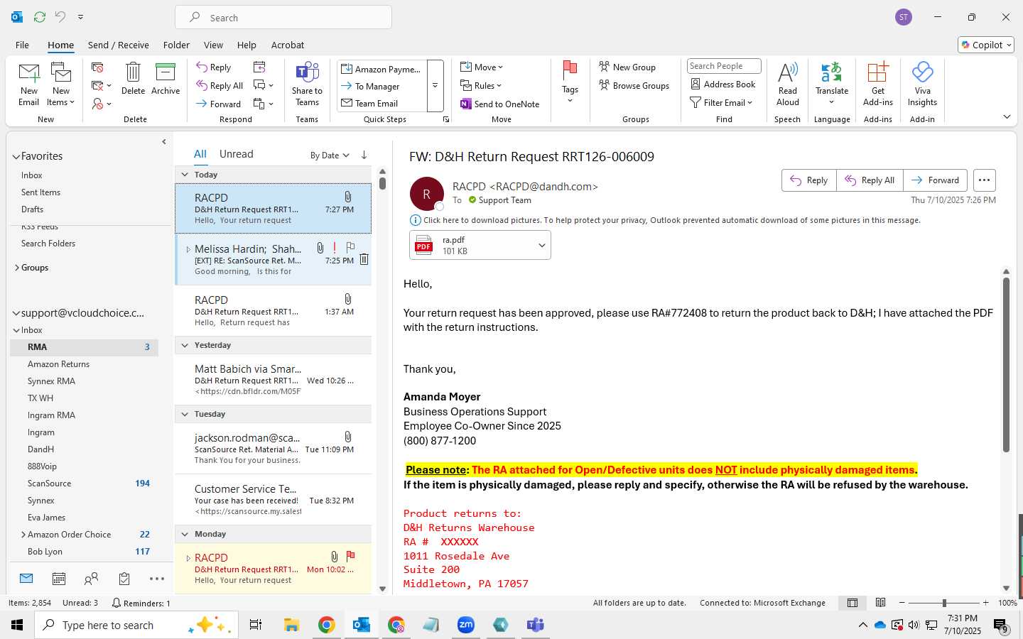This screenshot has height=639, width=1023.
Task: Expand Amazon Order Choice folder
Action: point(23,535)
